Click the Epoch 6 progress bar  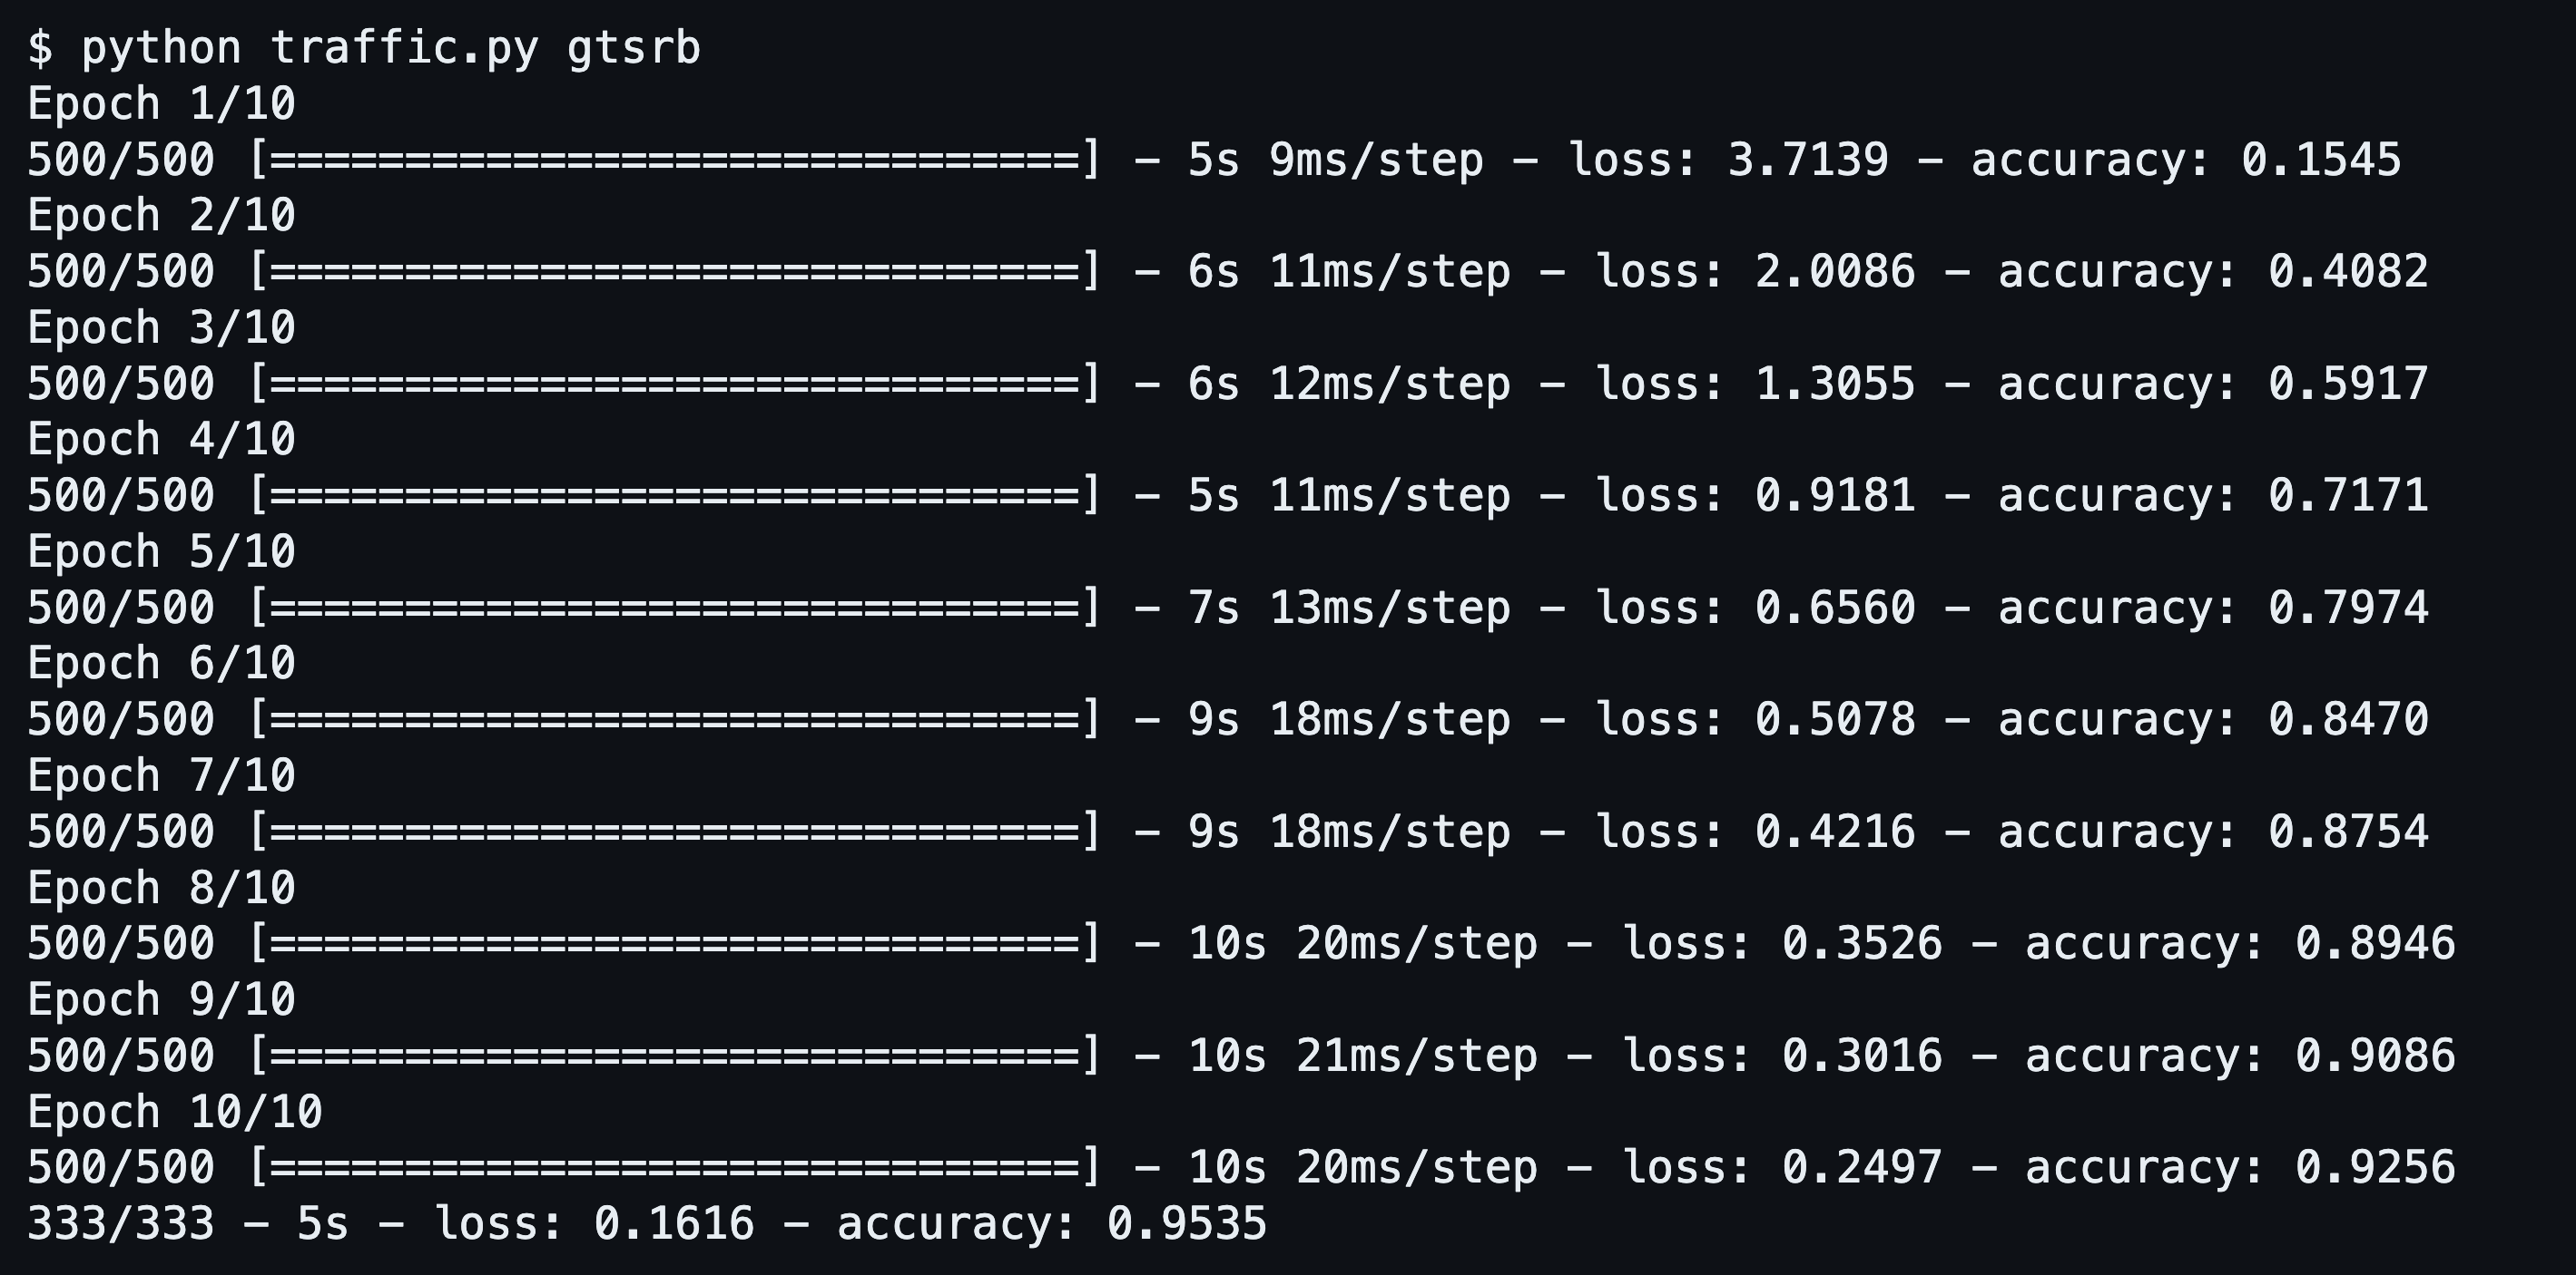[x=675, y=719]
